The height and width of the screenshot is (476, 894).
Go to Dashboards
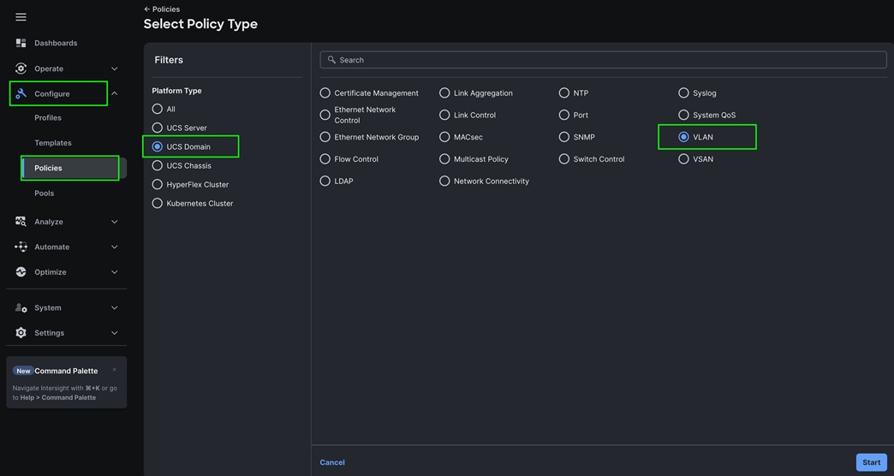pyautogui.click(x=56, y=43)
